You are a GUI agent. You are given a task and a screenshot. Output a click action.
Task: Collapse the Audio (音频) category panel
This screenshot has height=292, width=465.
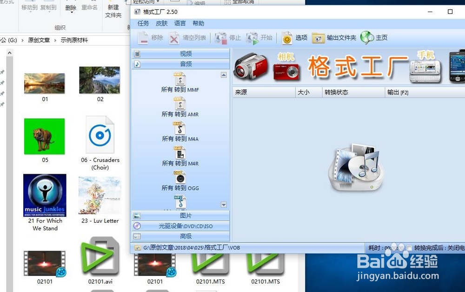click(180, 64)
